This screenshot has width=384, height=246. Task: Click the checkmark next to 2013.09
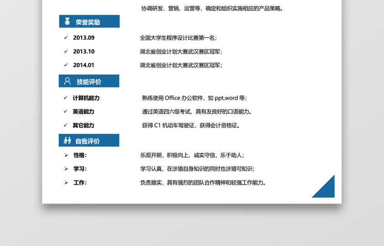coord(66,37)
